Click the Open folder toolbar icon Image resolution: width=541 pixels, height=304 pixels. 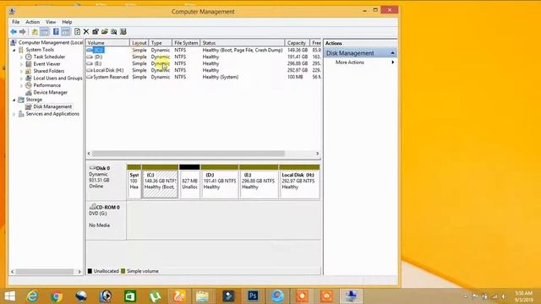pos(105,32)
